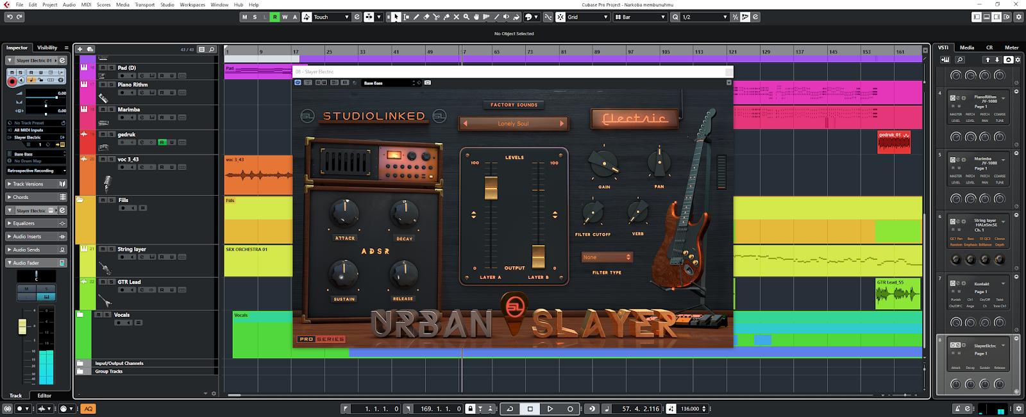
Task: Open setup gear icon at top right
Action: click(x=1018, y=17)
